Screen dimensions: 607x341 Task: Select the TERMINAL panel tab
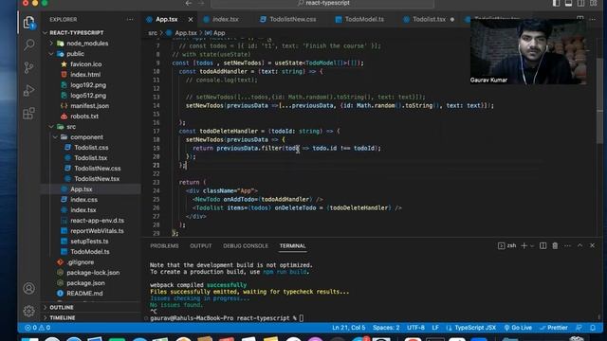tap(293, 246)
